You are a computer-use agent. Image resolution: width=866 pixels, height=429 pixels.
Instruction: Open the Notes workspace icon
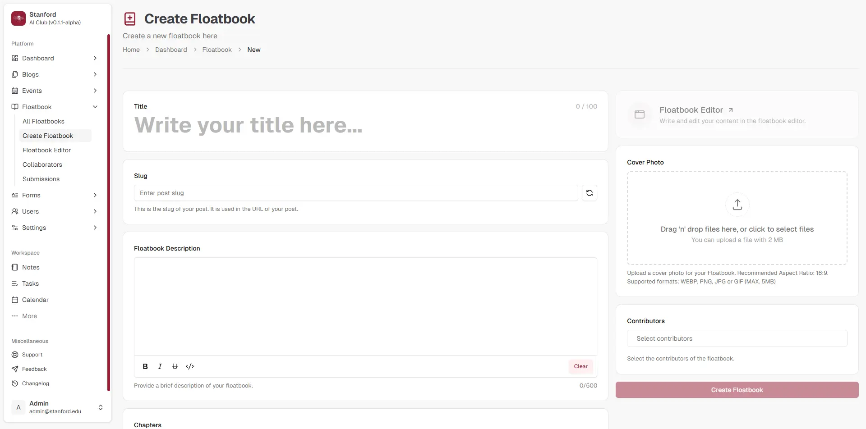(15, 267)
